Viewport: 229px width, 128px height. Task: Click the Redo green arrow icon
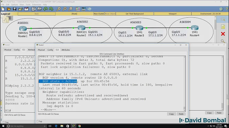pyautogui.click(x=51, y=9)
